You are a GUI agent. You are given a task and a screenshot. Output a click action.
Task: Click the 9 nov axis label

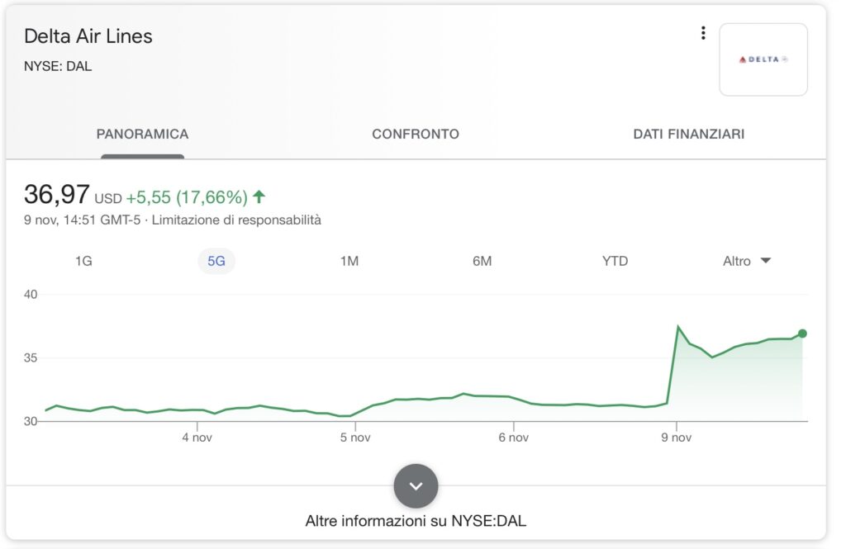point(676,438)
